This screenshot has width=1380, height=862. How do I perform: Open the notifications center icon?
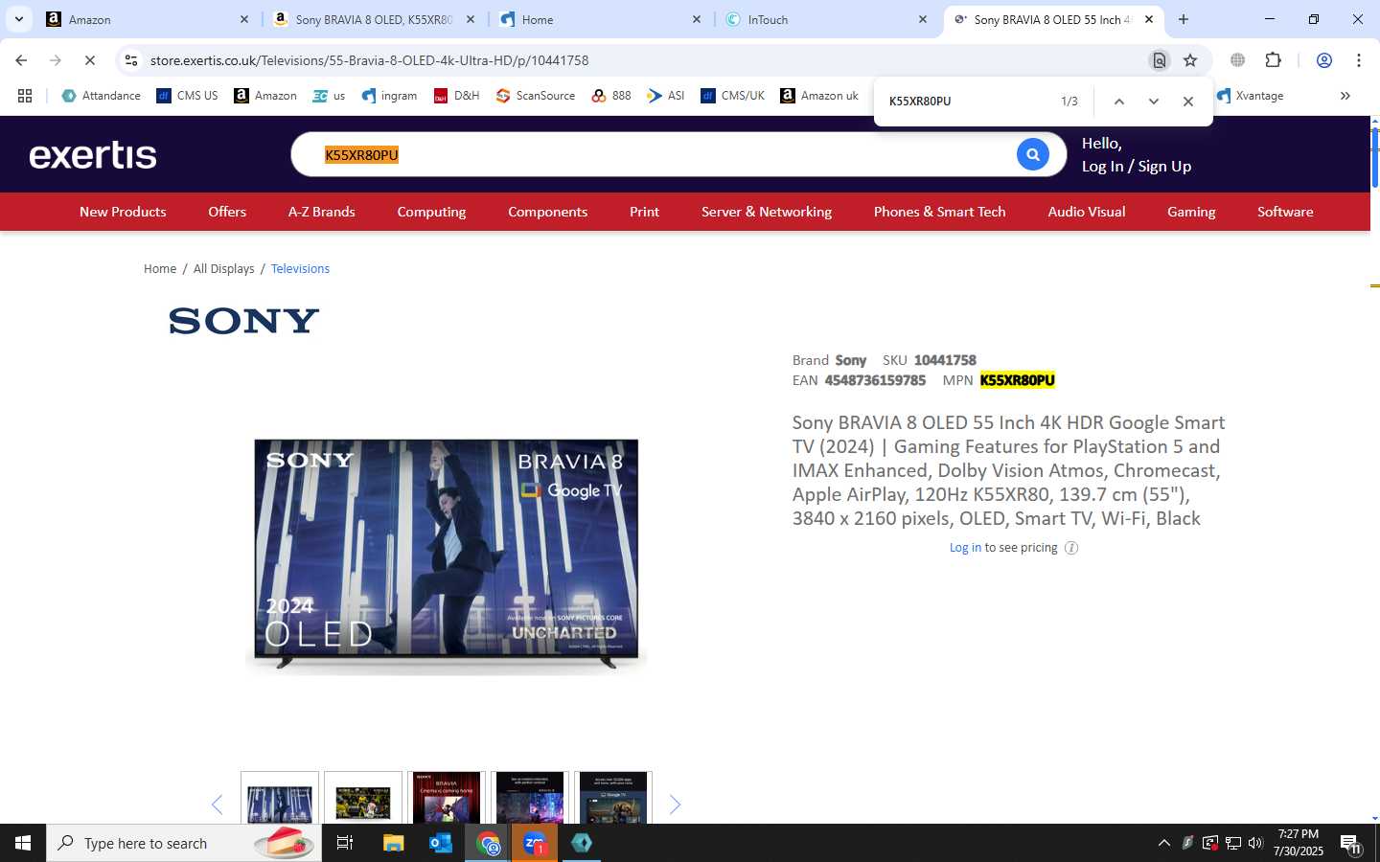[x=1350, y=844]
